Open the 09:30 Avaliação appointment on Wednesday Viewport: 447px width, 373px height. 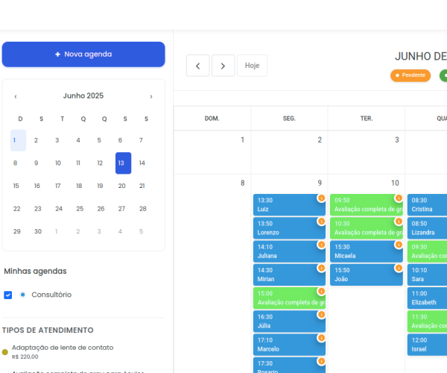click(427, 251)
